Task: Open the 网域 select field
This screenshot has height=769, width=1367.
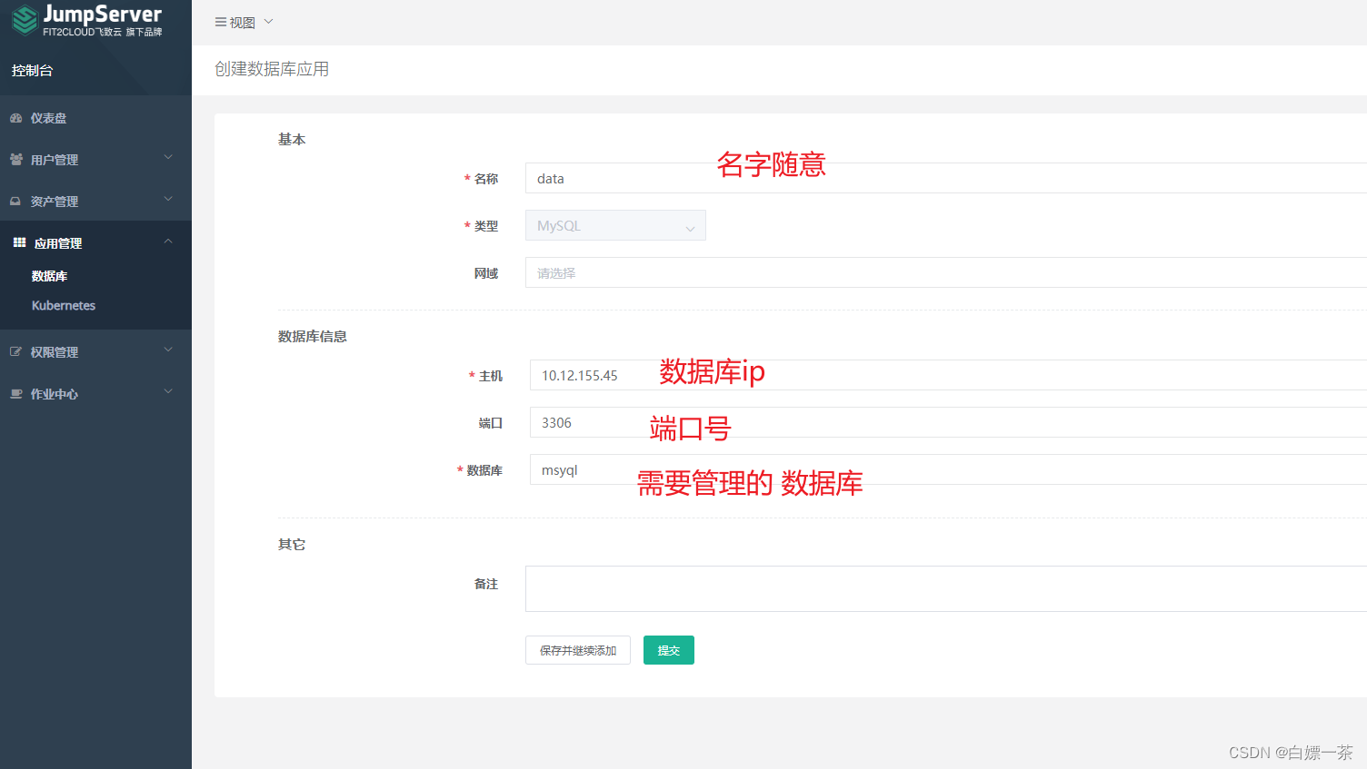Action: tap(946, 272)
